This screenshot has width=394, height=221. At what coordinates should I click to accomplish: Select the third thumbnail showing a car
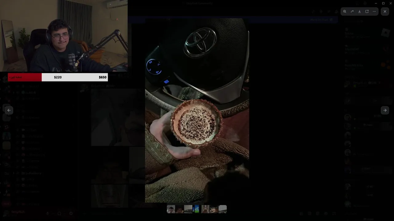pos(188,209)
